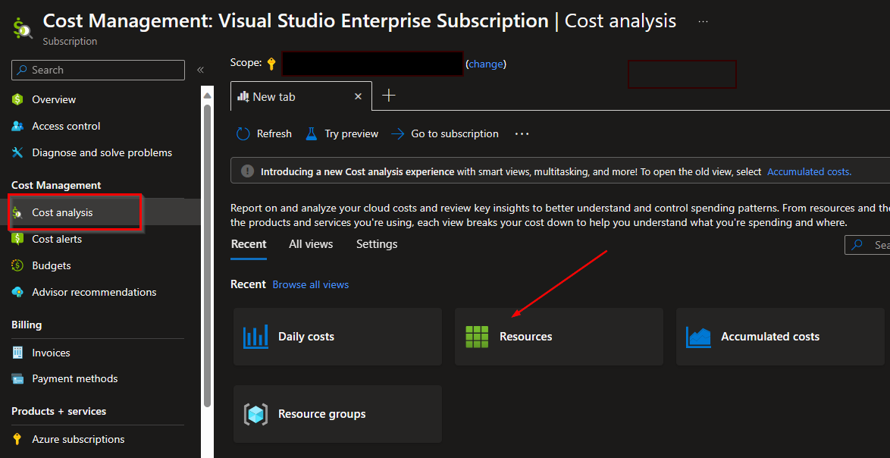Click the Go to subscription arrow icon

398,134
